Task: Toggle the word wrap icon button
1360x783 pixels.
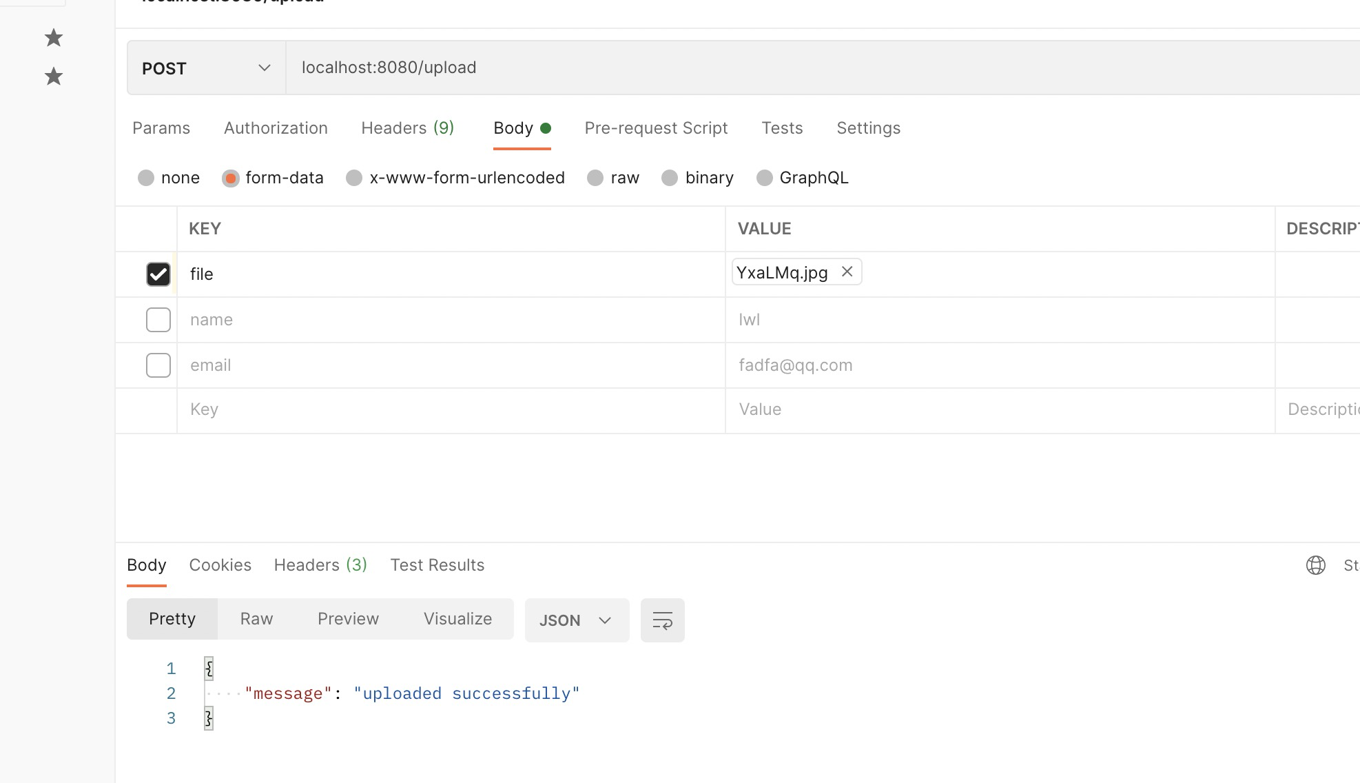Action: pos(662,620)
